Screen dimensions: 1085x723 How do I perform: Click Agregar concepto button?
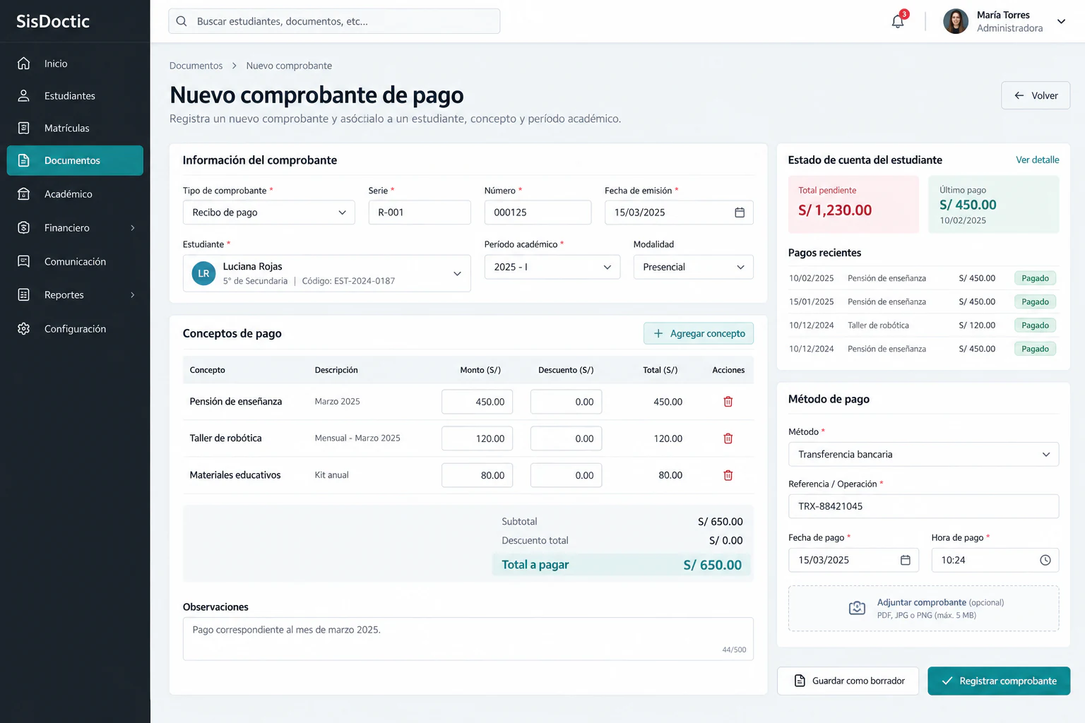[699, 333]
